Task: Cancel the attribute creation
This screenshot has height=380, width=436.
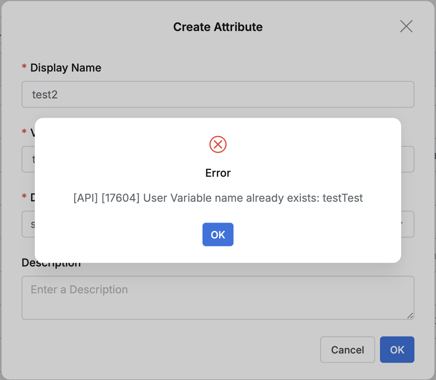Action: point(347,349)
